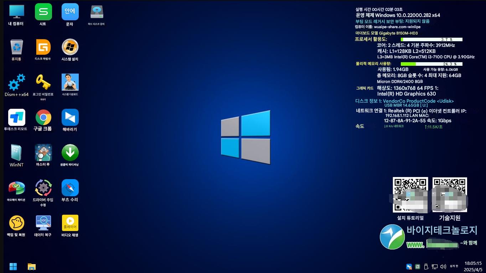Viewport: 486px width, 273px height.
Task: Open the Windows Start button
Action: tap(13, 267)
